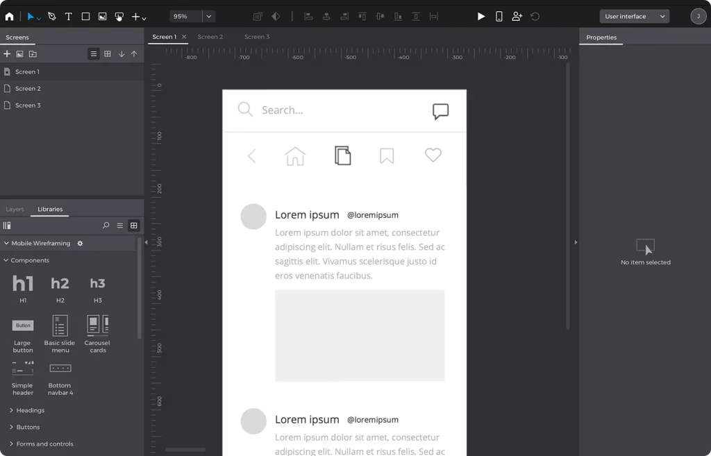Switch Screens panel to list view
The width and height of the screenshot is (711, 456).
[94, 54]
